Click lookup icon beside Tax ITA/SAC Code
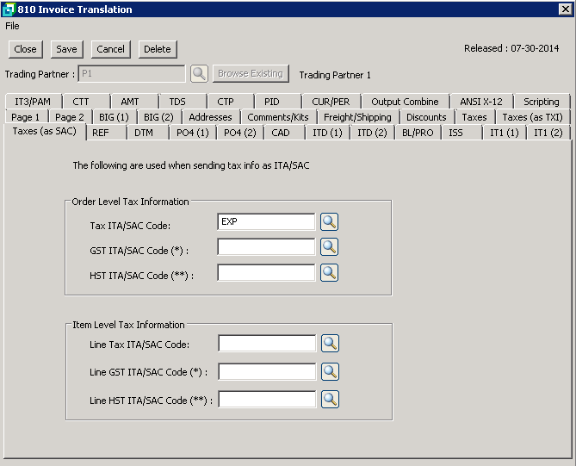This screenshot has width=576, height=466. pyautogui.click(x=329, y=222)
